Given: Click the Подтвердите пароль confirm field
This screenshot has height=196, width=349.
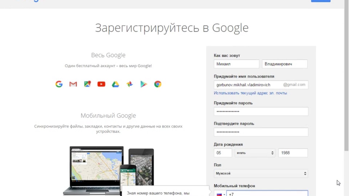Looking at the screenshot, I should (261, 132).
